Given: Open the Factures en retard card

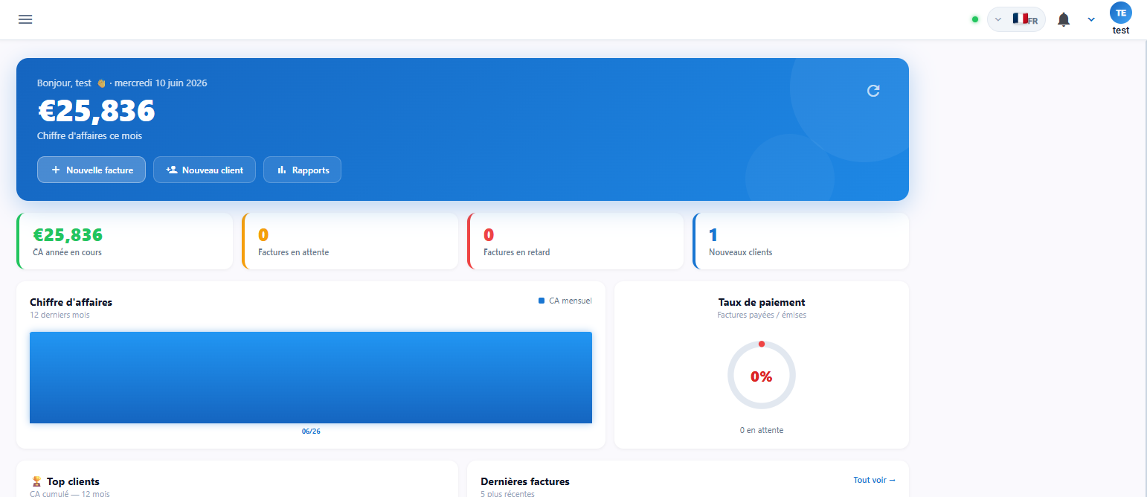Looking at the screenshot, I should click(575, 241).
